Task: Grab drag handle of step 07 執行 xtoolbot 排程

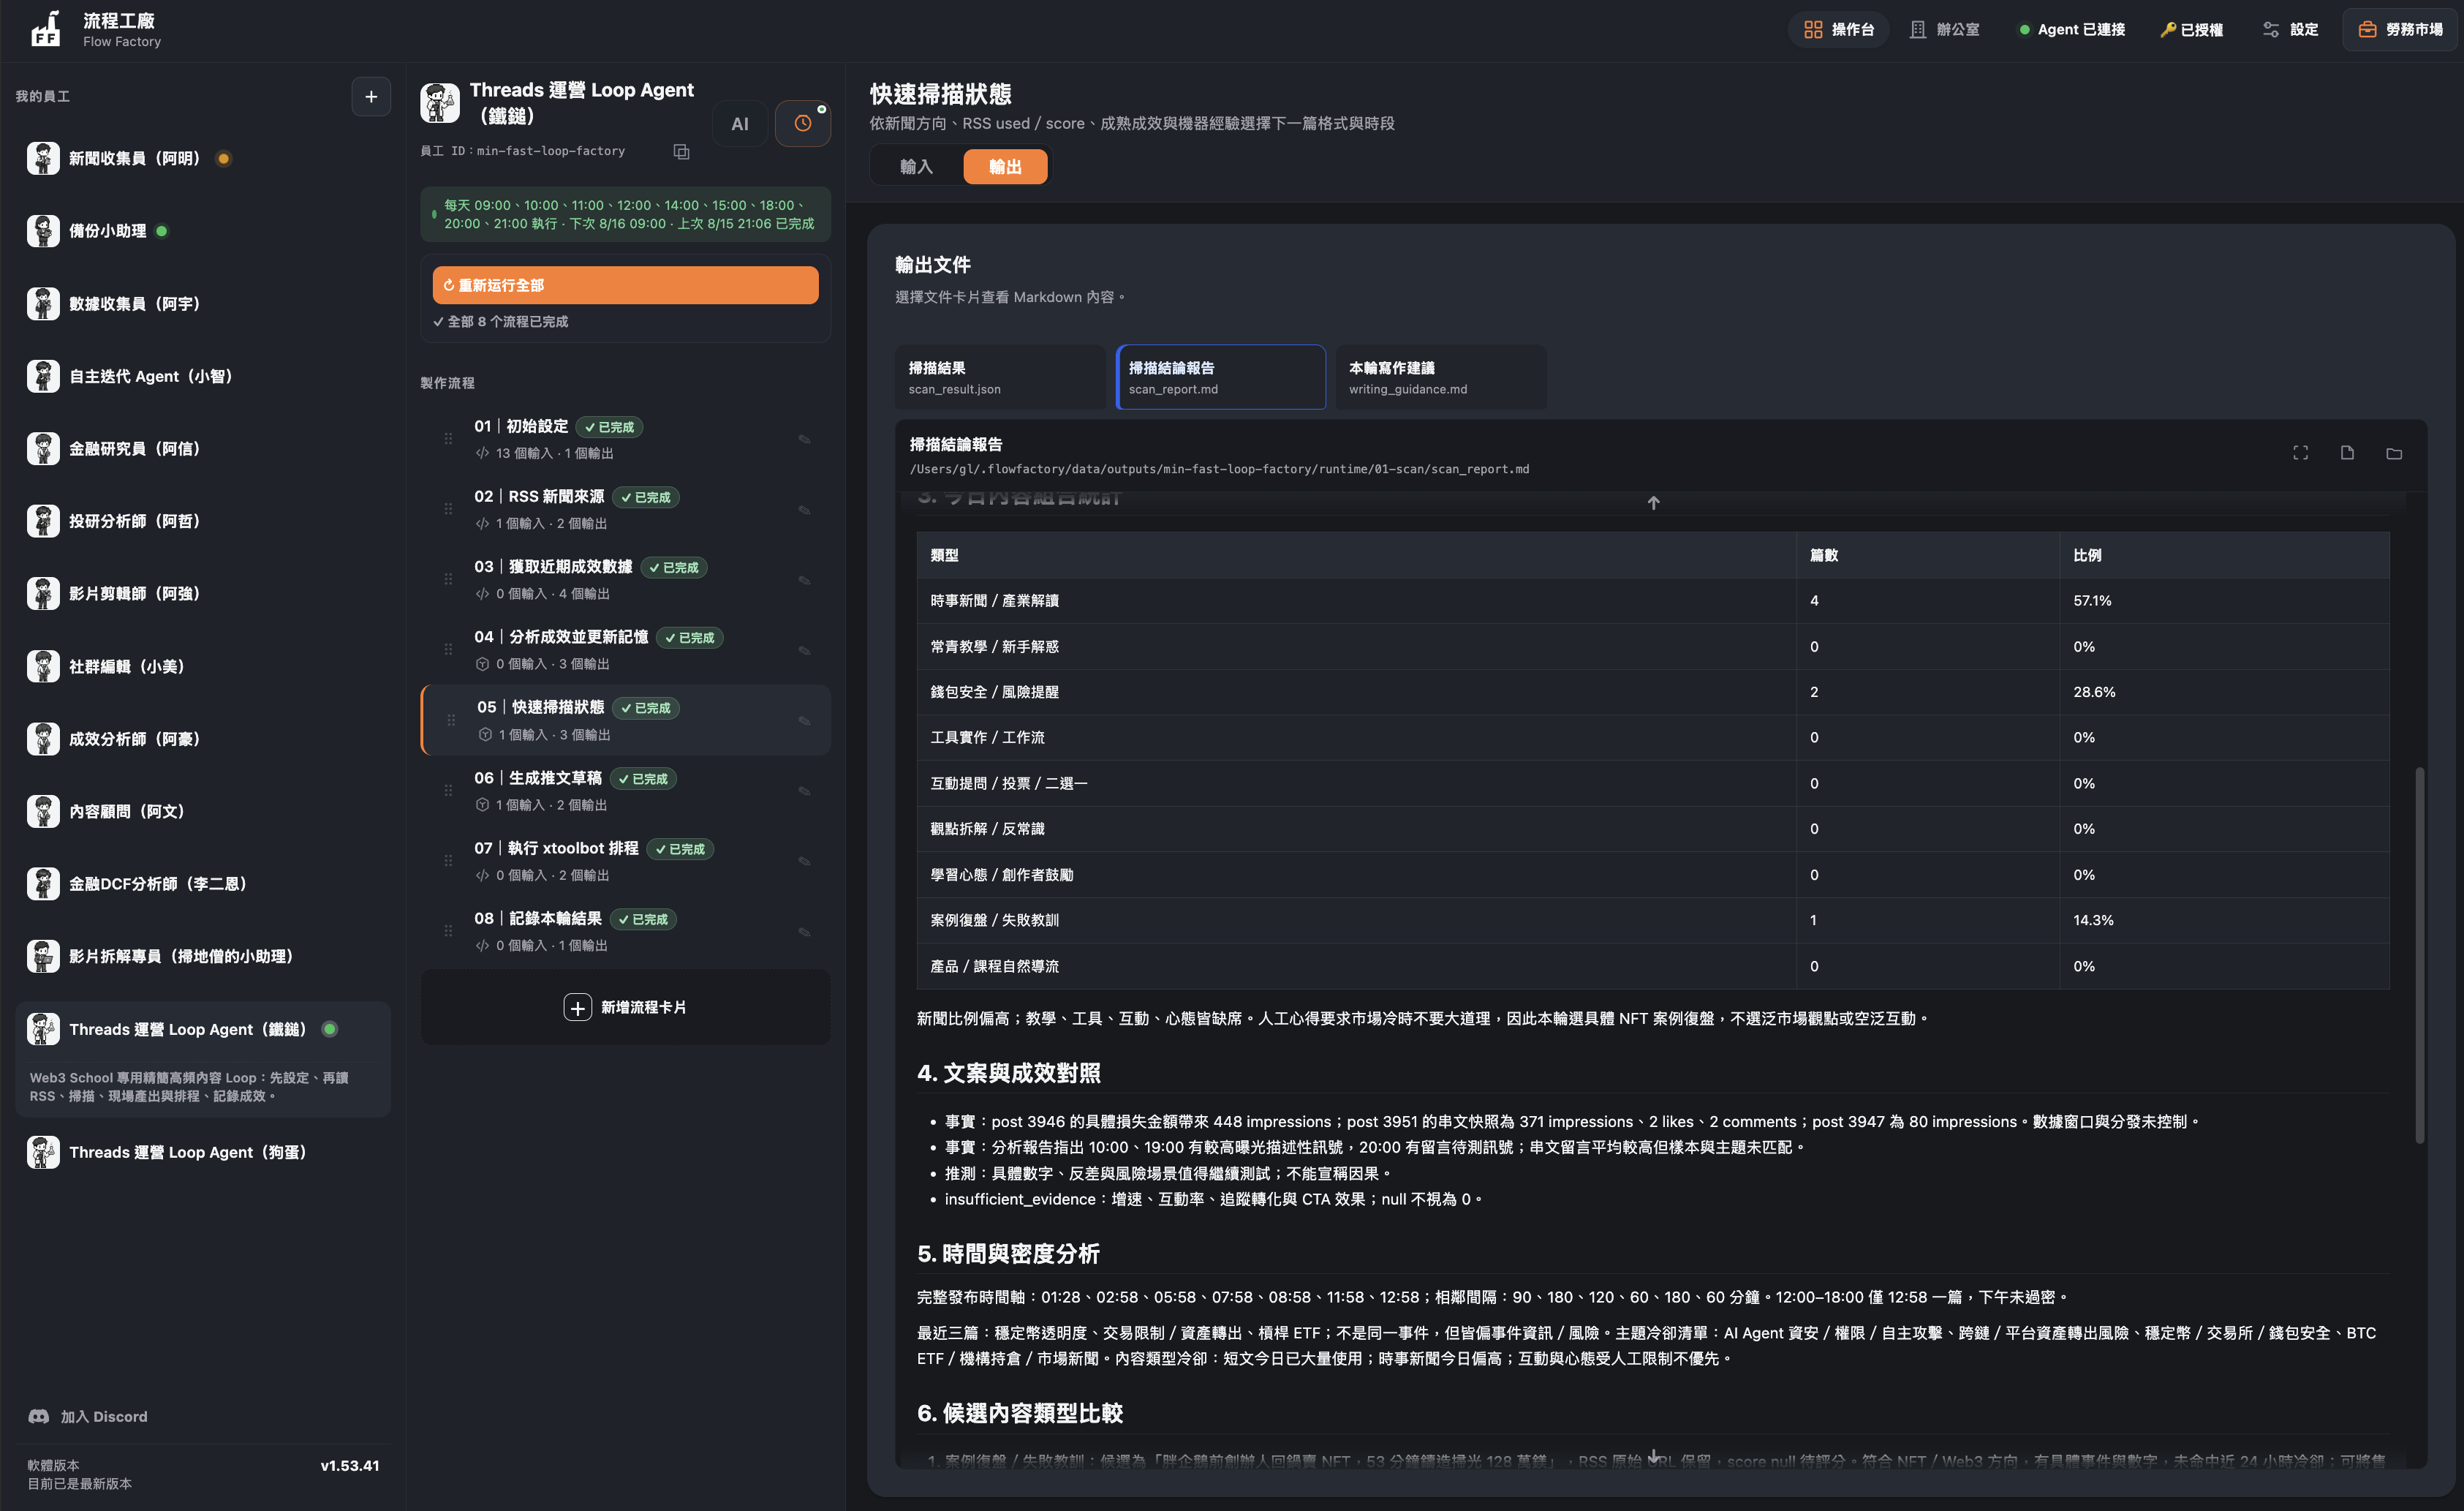Action: point(448,860)
